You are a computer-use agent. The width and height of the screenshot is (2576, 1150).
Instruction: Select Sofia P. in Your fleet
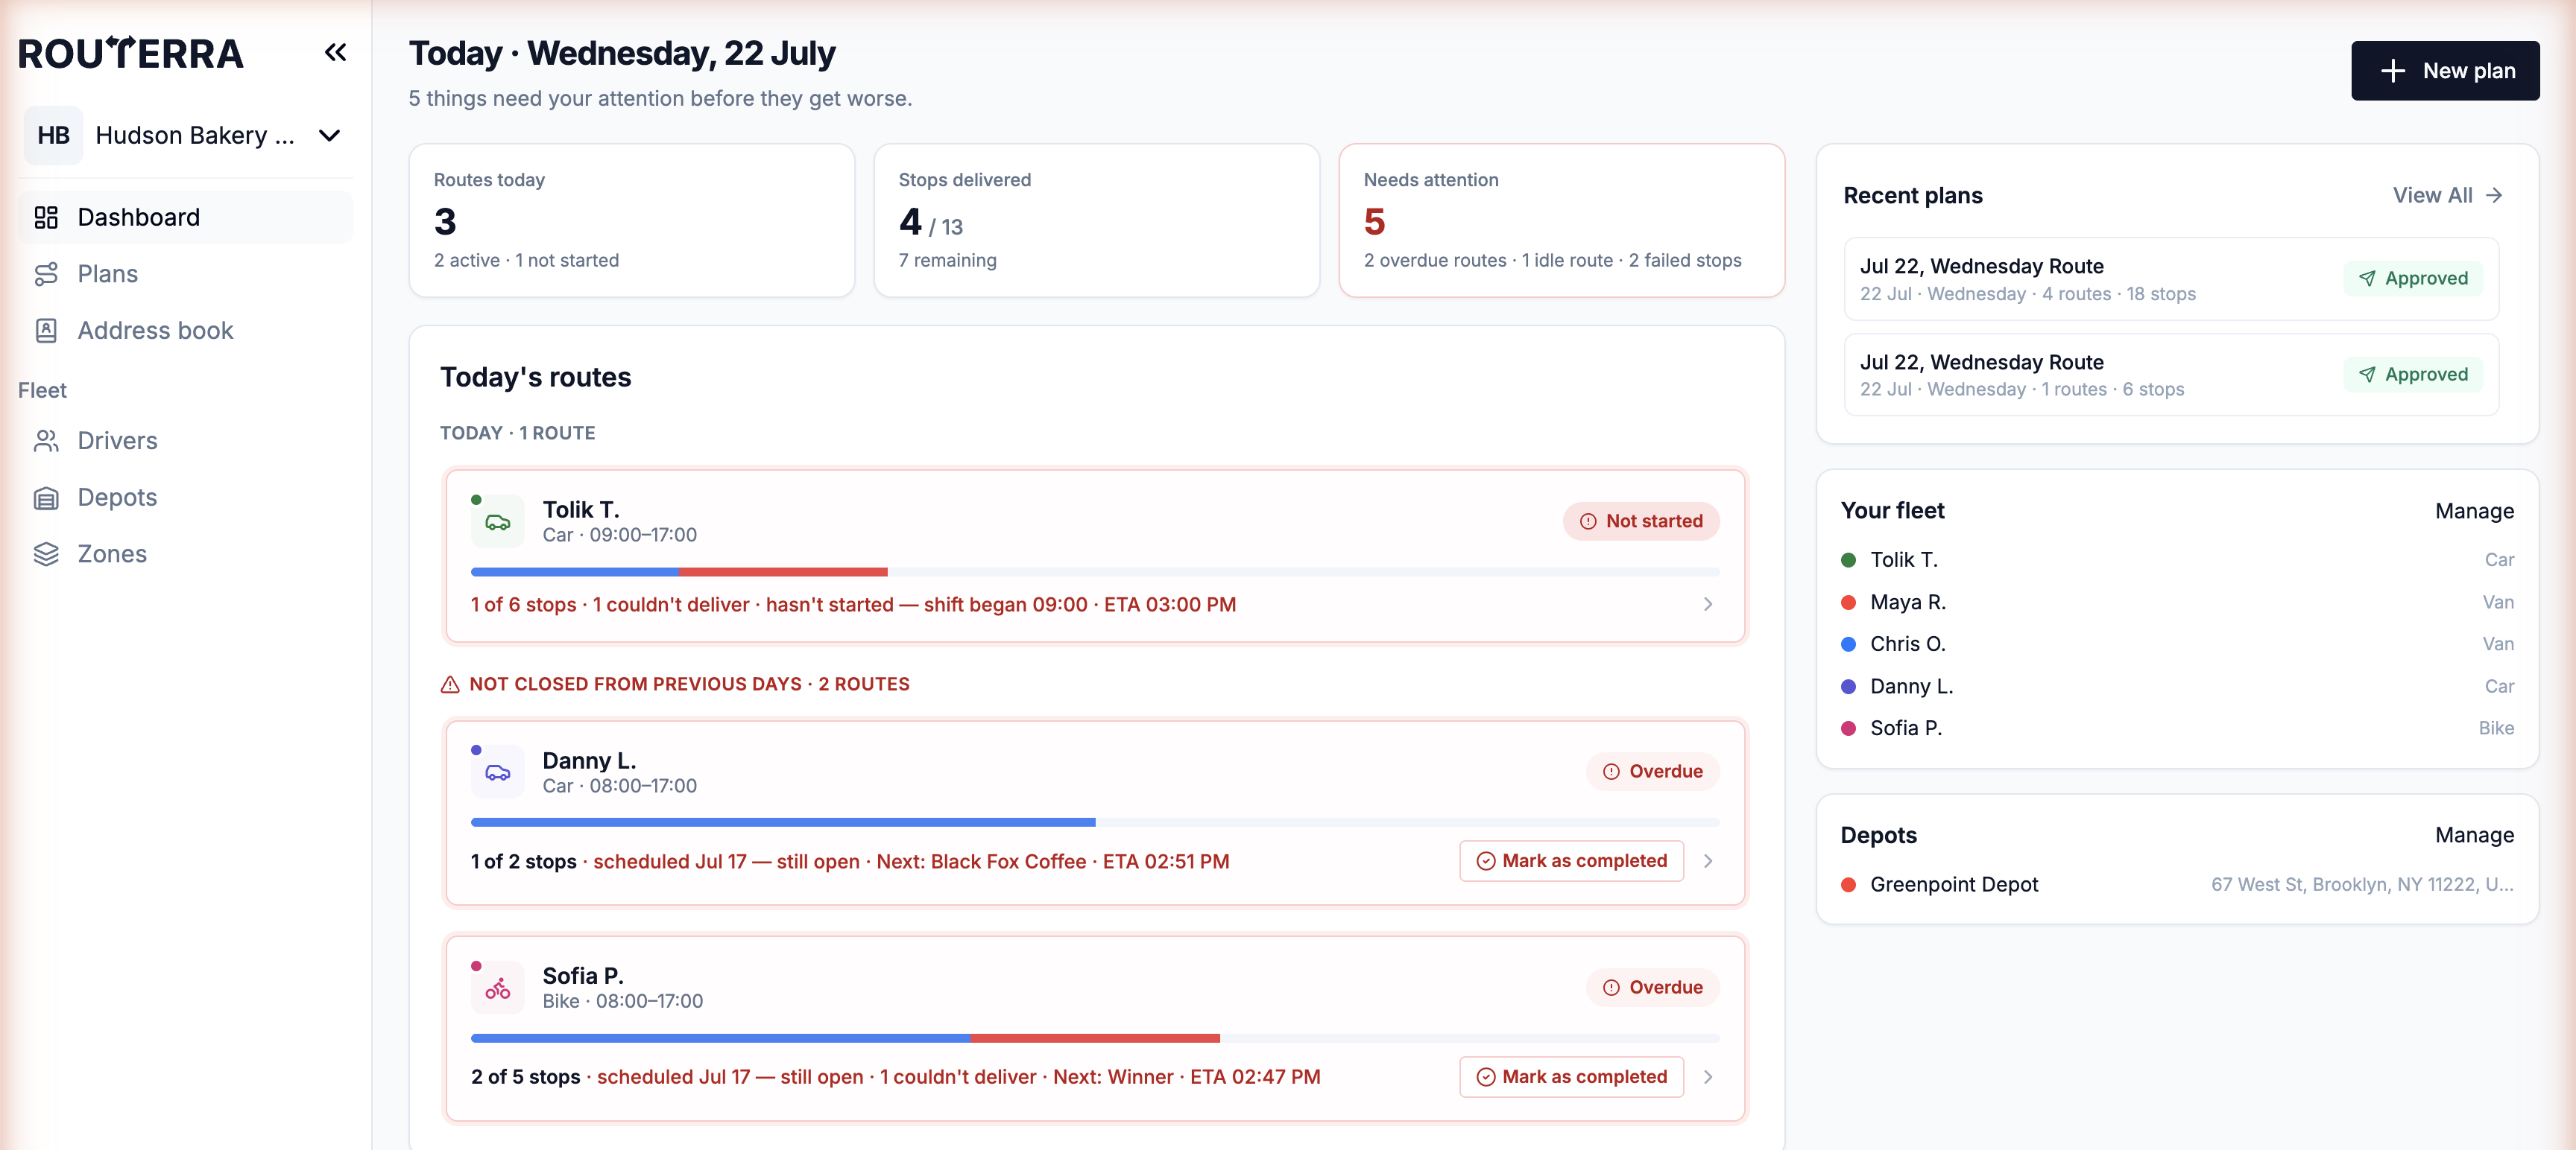[2177, 728]
